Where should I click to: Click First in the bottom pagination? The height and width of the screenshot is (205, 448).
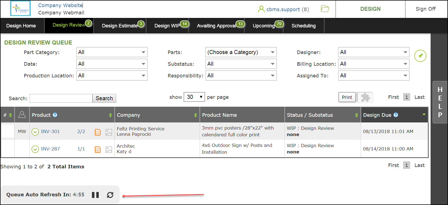tap(394, 165)
